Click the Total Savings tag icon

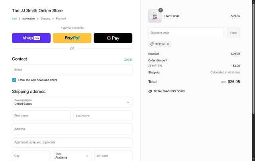coord(150,91)
